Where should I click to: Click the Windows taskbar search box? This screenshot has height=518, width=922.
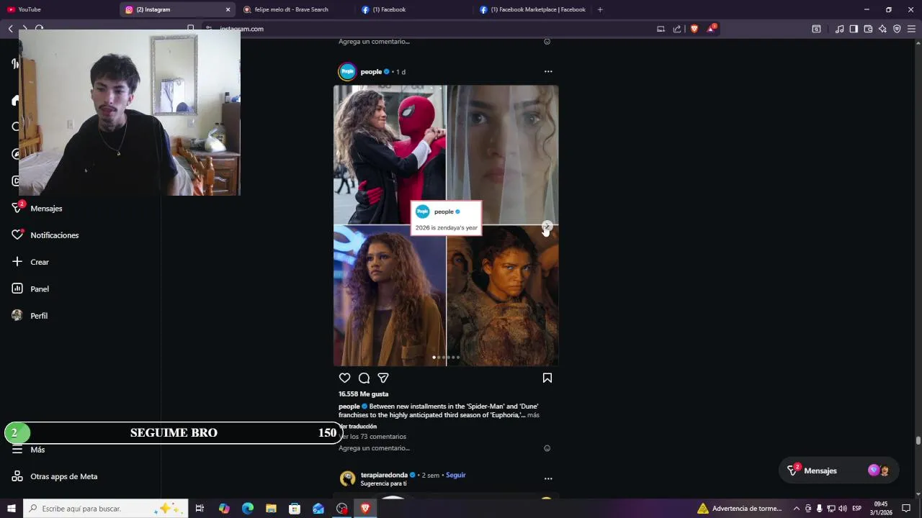click(106, 509)
